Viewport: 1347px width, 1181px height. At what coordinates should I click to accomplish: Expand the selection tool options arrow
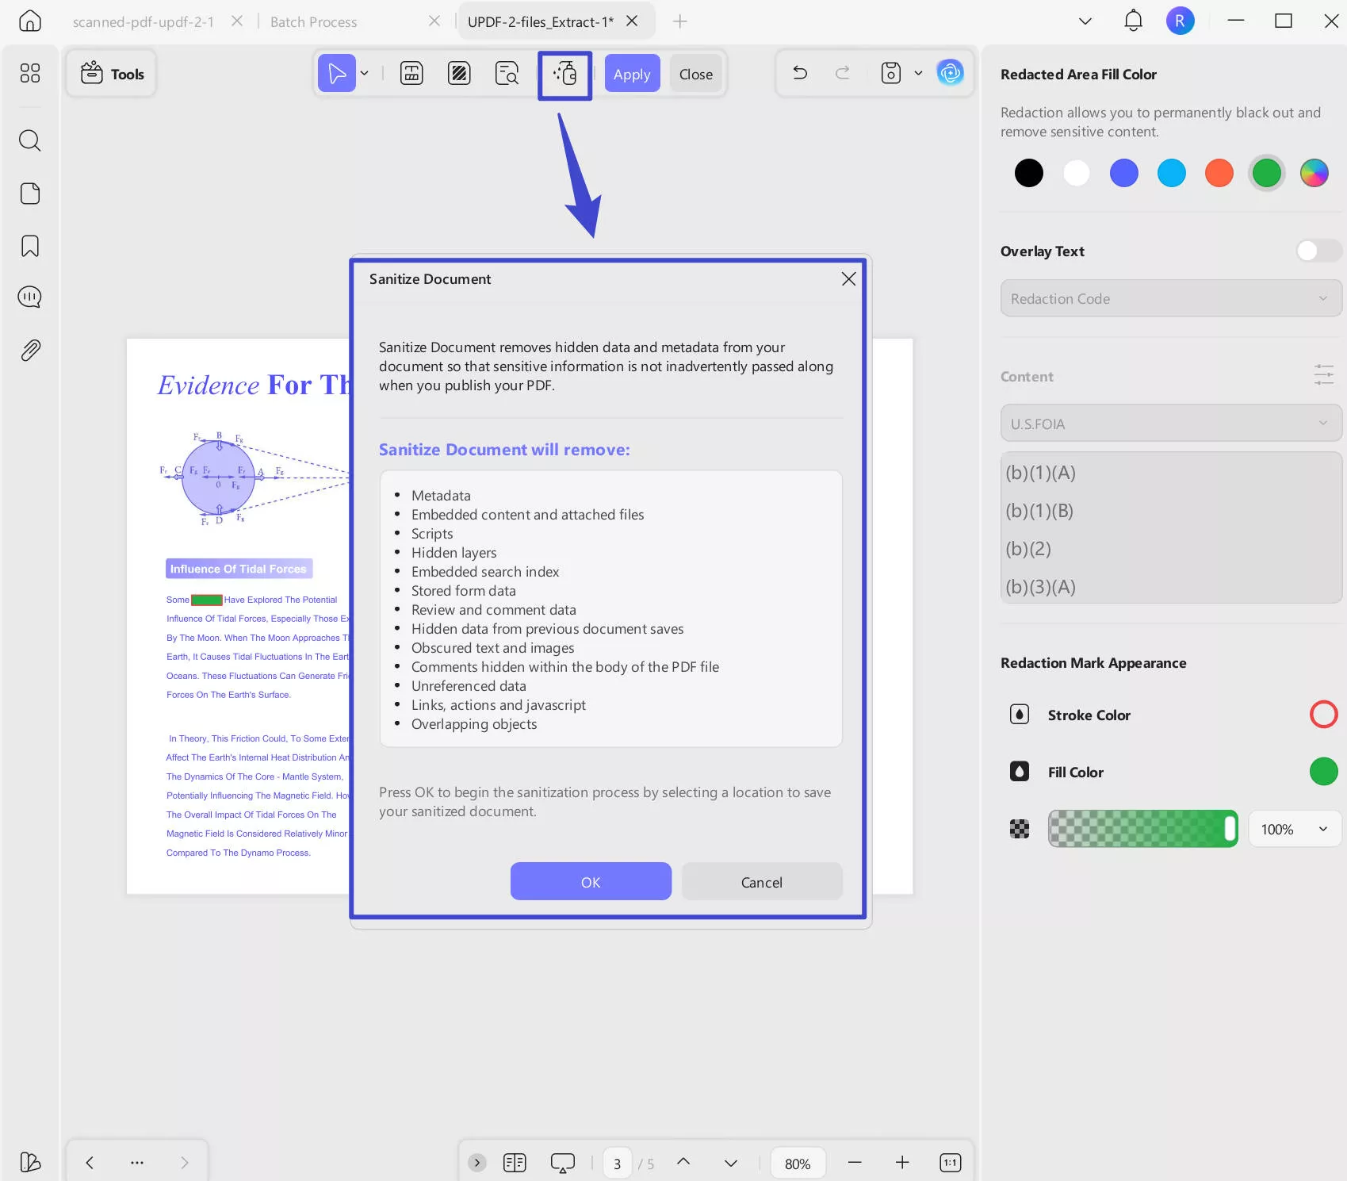pyautogui.click(x=365, y=74)
